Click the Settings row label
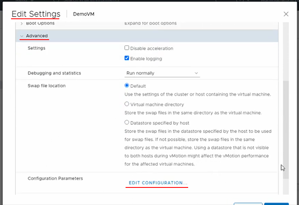The width and height of the screenshot is (299, 205). pyautogui.click(x=36, y=48)
